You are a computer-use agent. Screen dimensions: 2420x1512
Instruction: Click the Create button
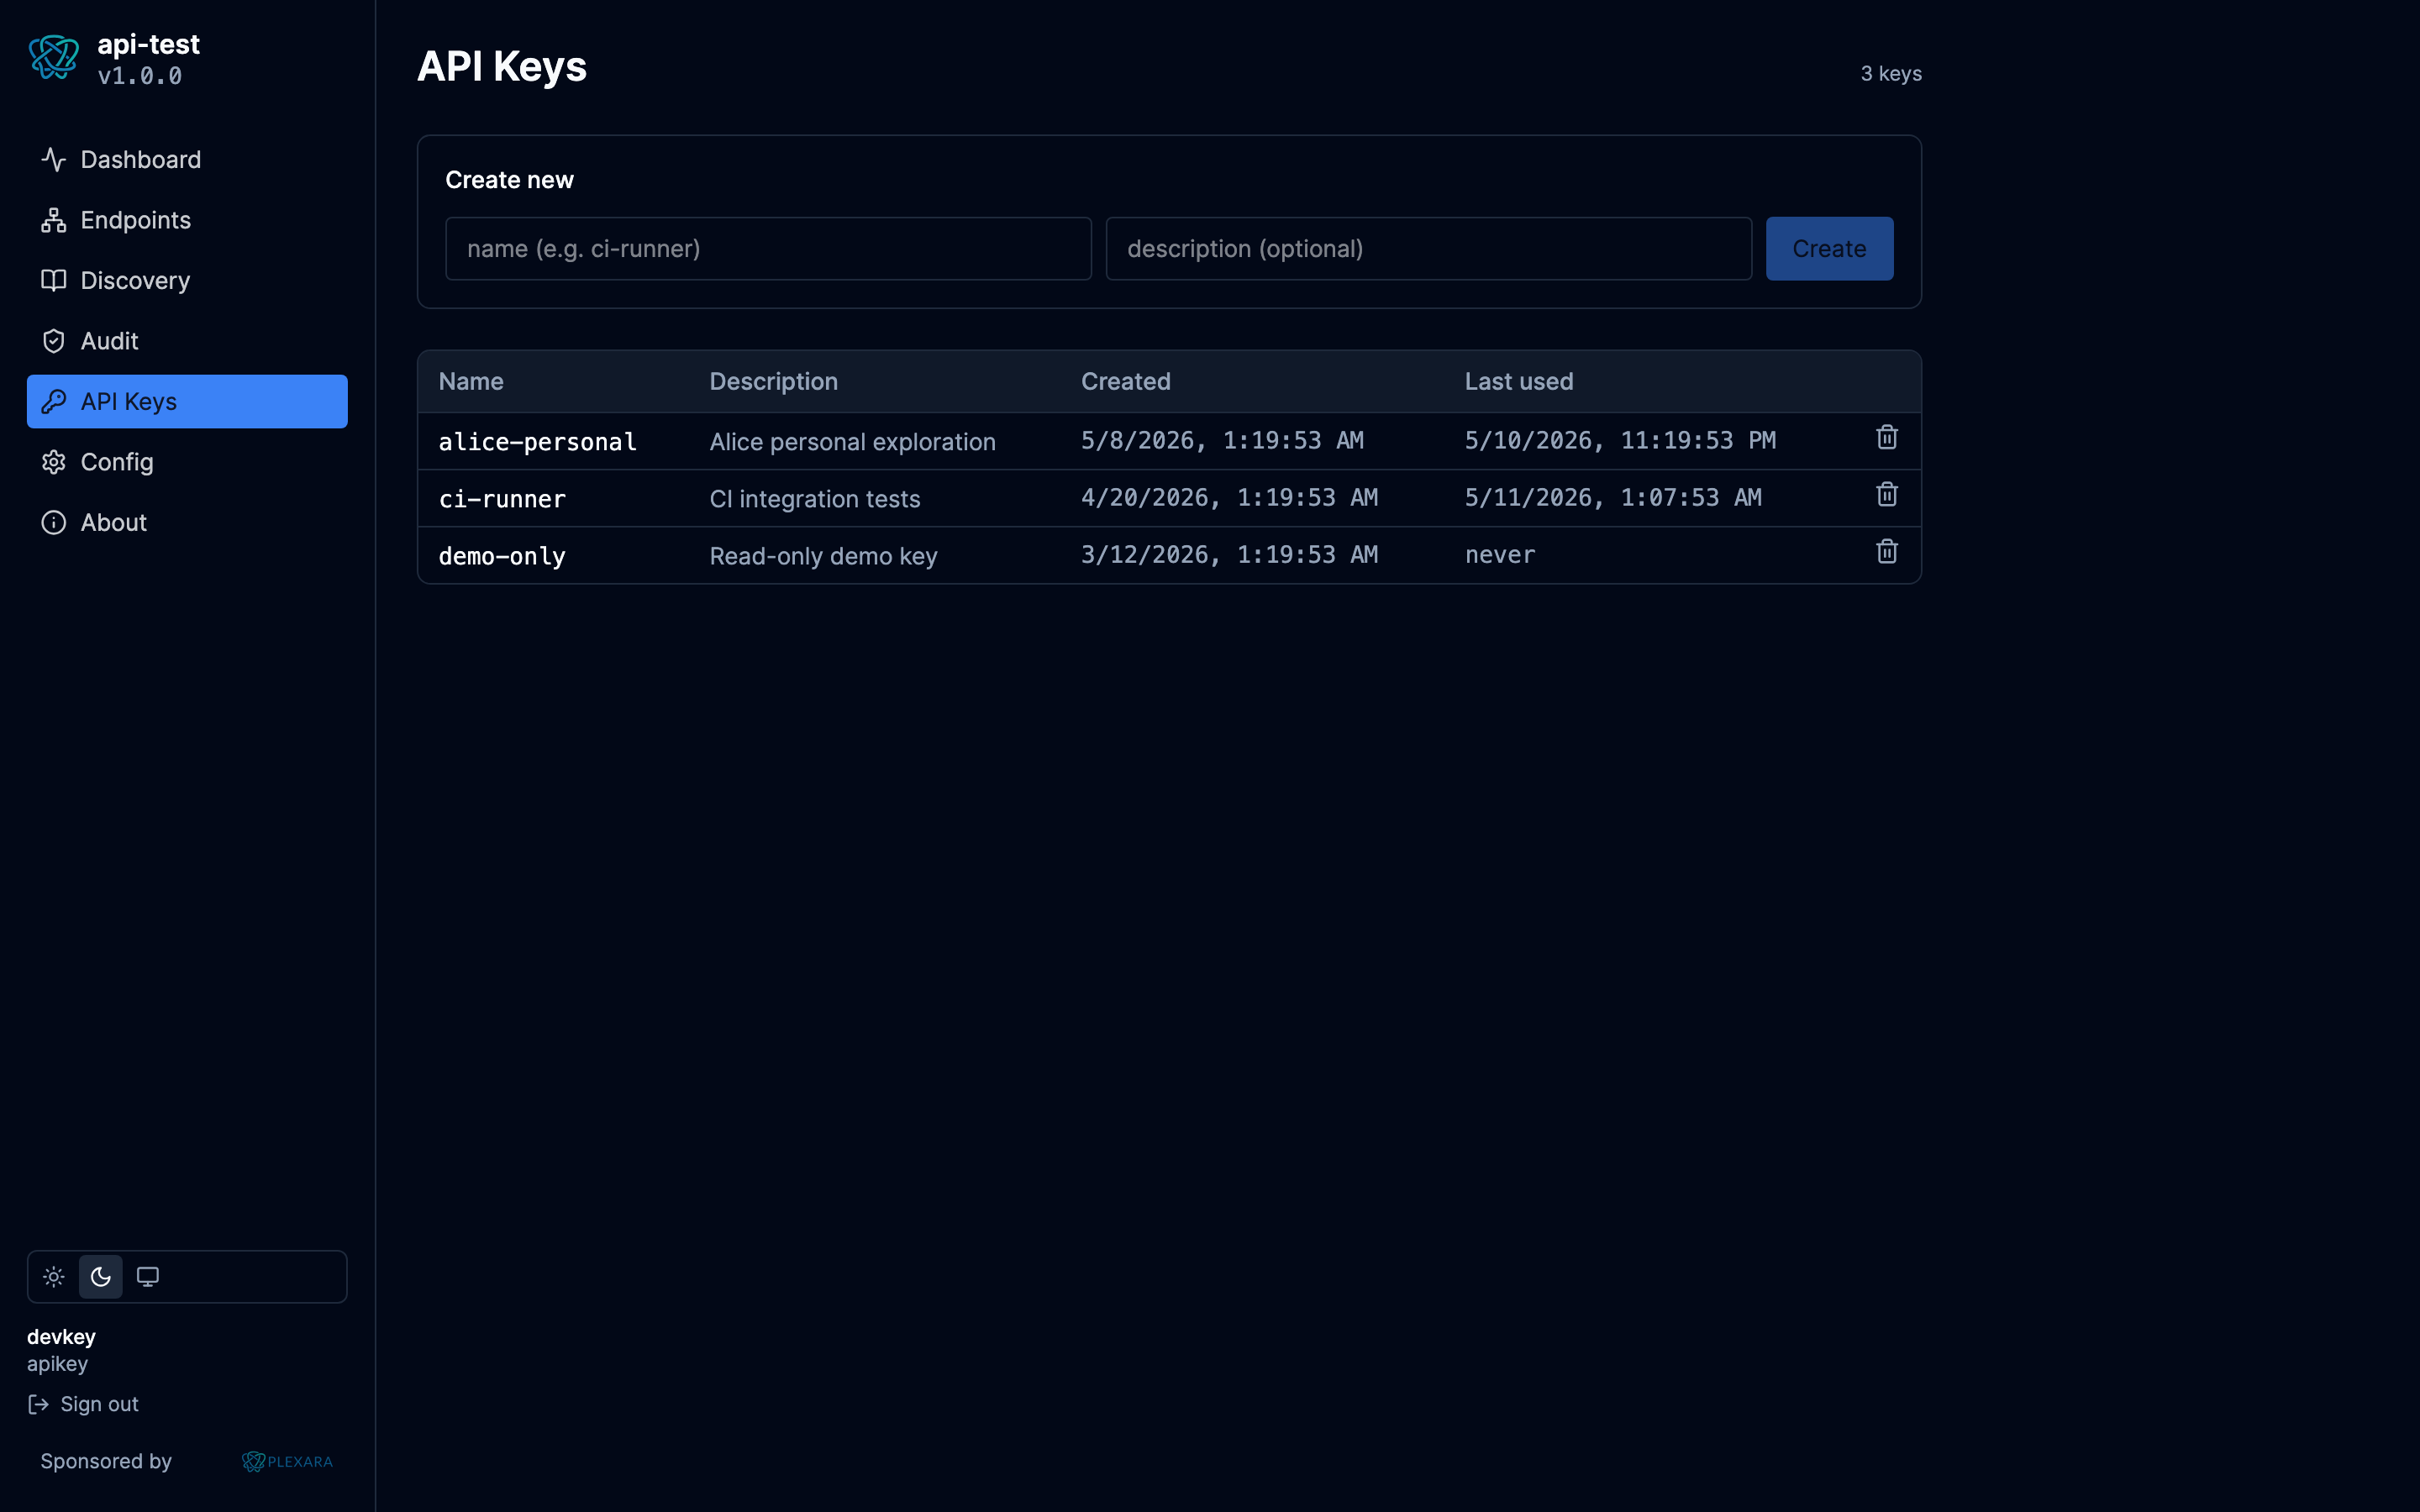[1829, 249]
